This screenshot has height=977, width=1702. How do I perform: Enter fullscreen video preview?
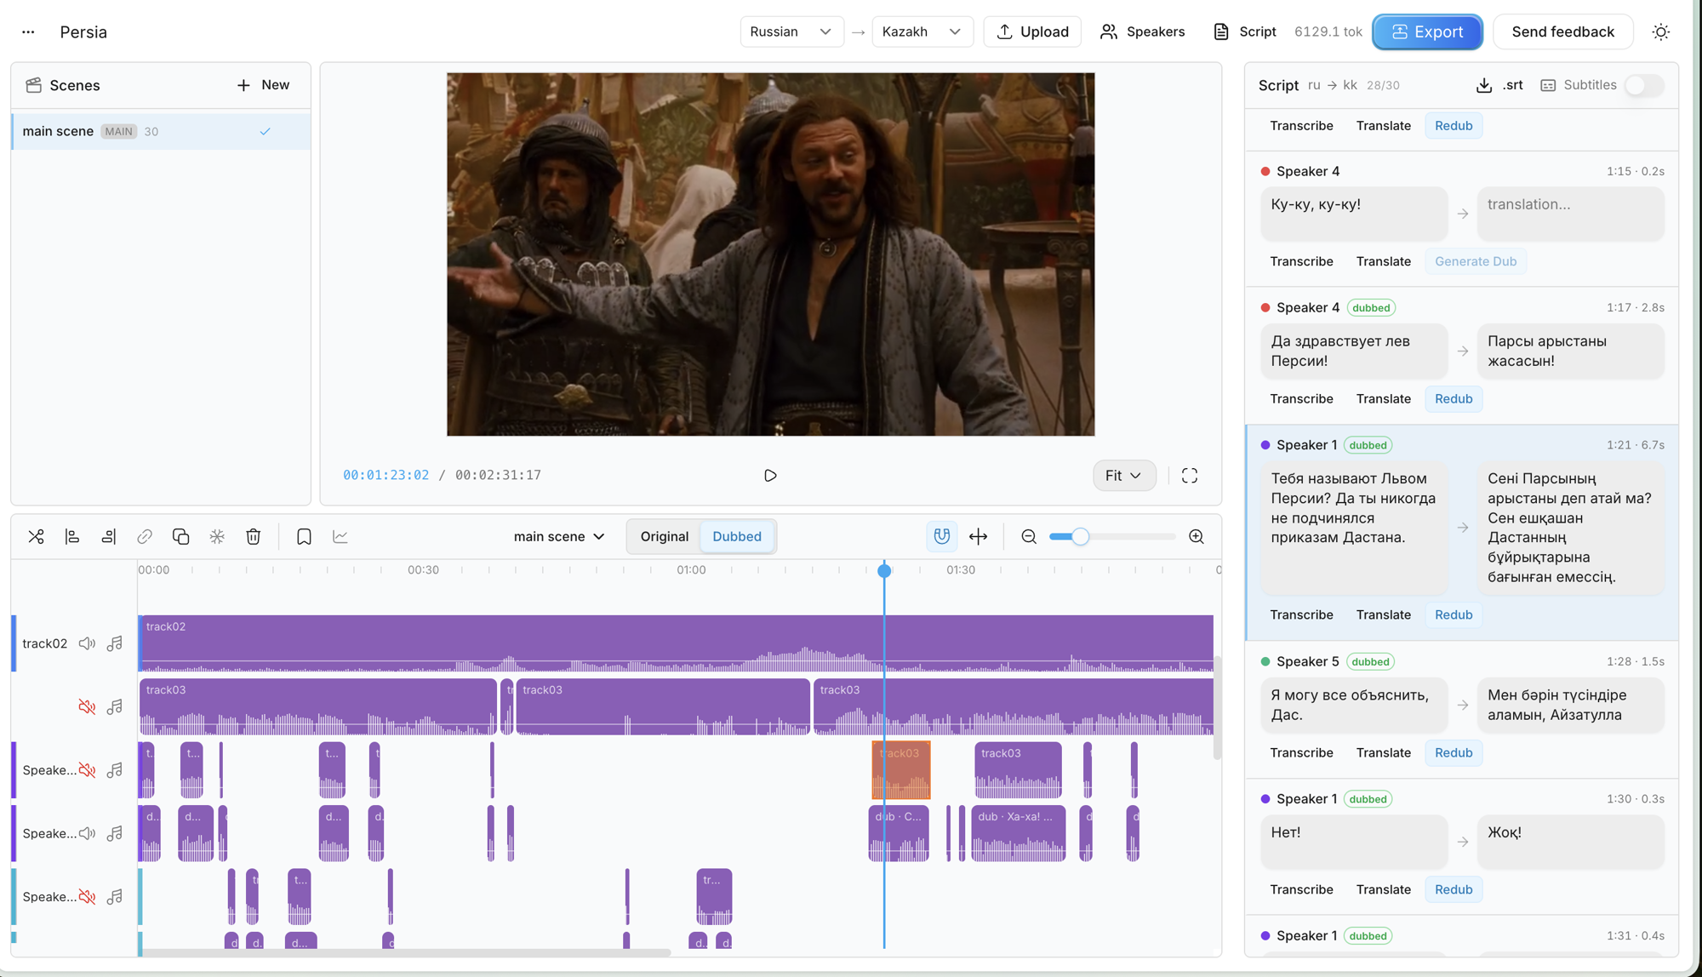coord(1190,476)
